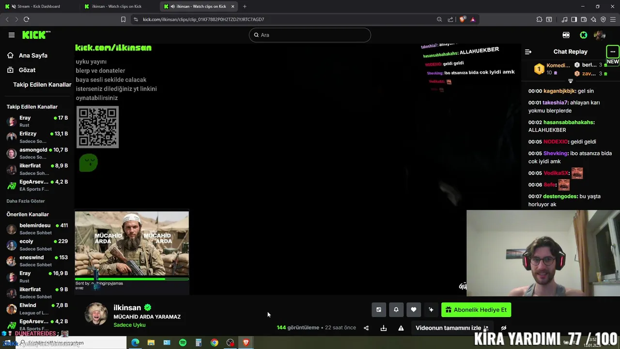This screenshot has width=620, height=349.
Task: Click the KICK logo
Action: click(36, 35)
